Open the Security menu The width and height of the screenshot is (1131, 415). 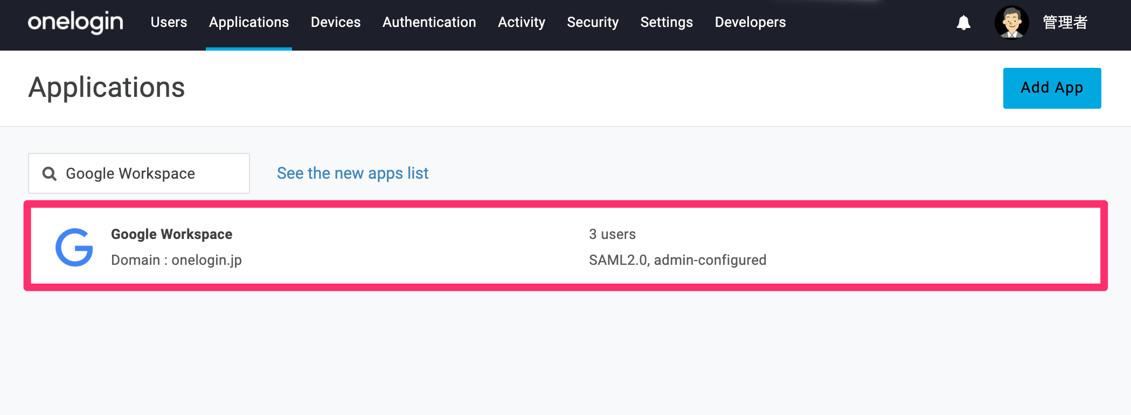click(x=593, y=22)
